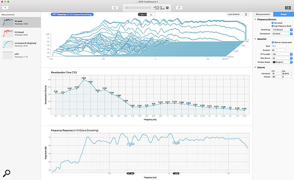
Task: Click the input level meter bar
Action: click(x=140, y=8)
